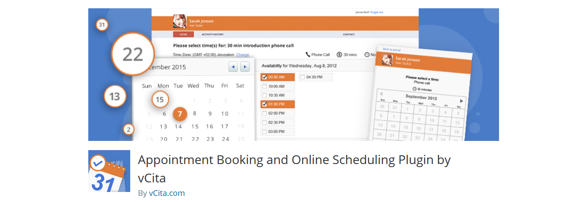Uncheck the 01:00 PM time slot
This screenshot has width=586, height=202.
[x=264, y=104]
